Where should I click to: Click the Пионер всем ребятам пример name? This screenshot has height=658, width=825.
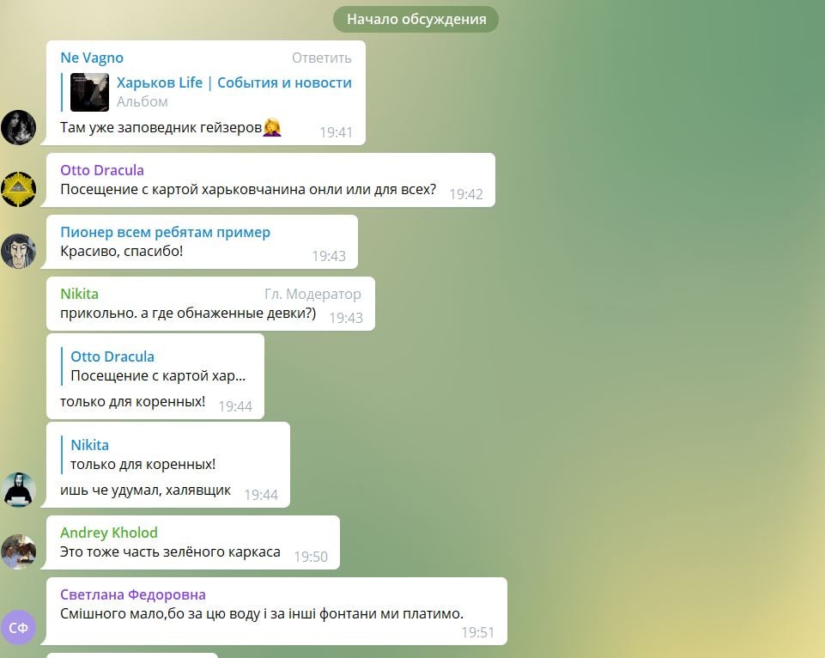165,232
